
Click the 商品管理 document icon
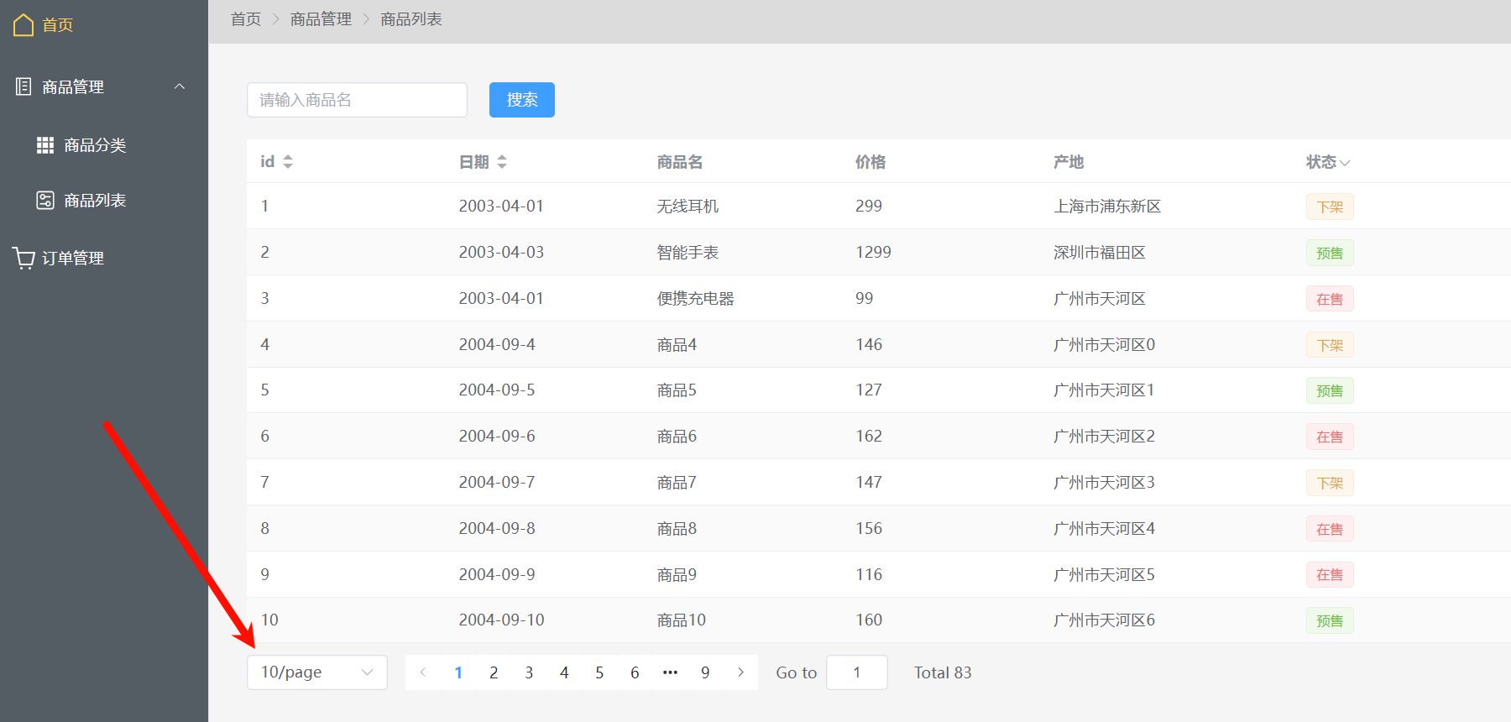point(24,86)
